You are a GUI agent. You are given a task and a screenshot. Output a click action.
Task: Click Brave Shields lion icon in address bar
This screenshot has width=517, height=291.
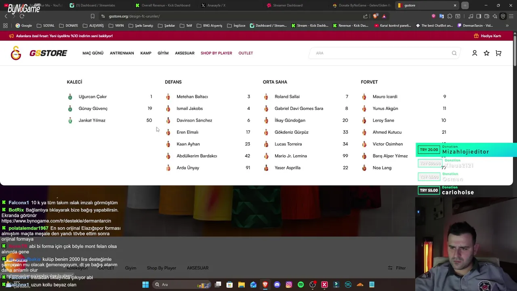coord(375,16)
